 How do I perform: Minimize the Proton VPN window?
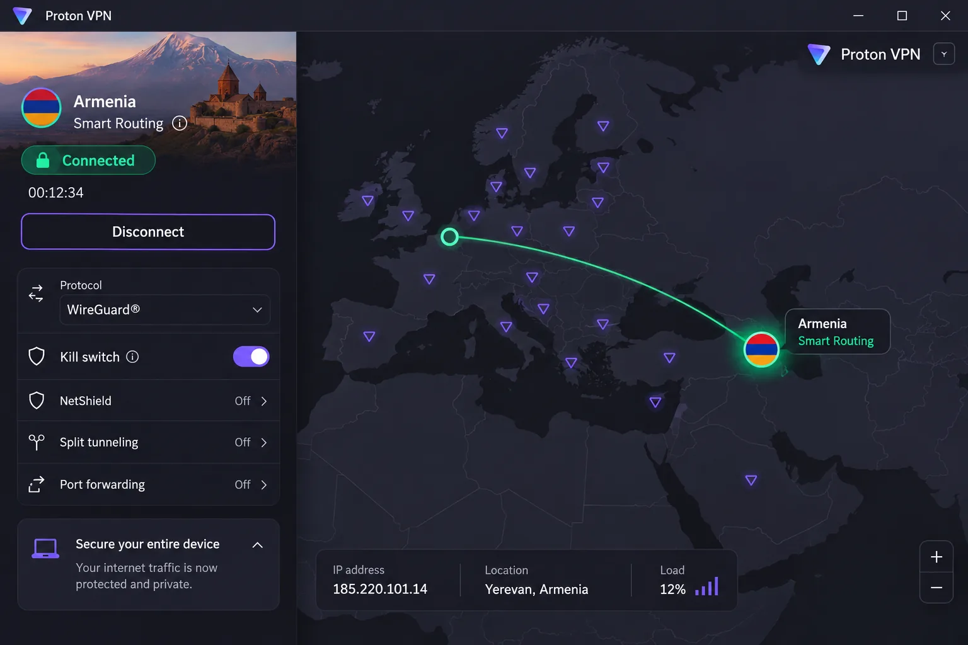pos(858,16)
